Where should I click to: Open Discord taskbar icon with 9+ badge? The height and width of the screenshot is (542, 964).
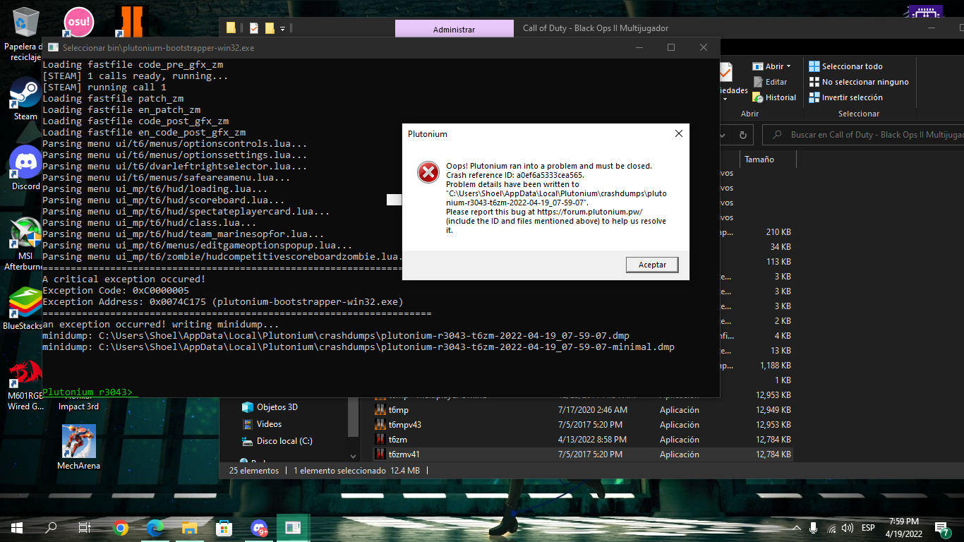pyautogui.click(x=258, y=527)
